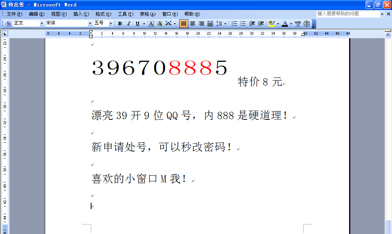Click the Word document icon in title bar

pos(3,5)
